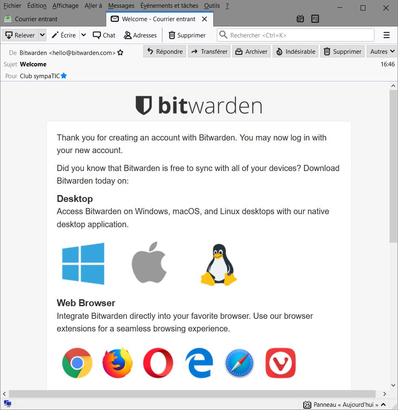Click the Vivaldi browser icon

[280, 363]
